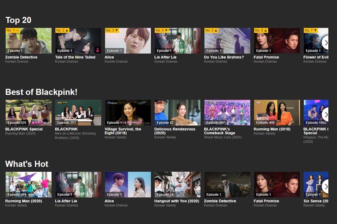Click Running Man (2018) title

tap(272, 129)
